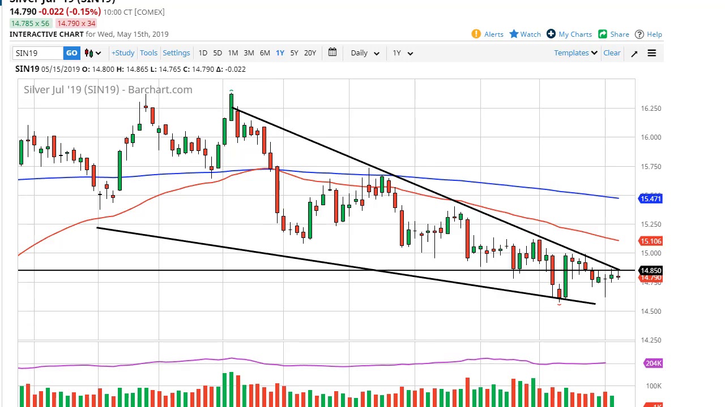Click the Help question mark icon
The width and height of the screenshot is (725, 407).
click(639, 34)
